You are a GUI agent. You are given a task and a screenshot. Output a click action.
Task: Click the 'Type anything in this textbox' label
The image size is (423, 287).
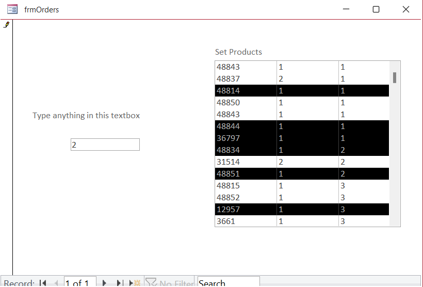(86, 116)
